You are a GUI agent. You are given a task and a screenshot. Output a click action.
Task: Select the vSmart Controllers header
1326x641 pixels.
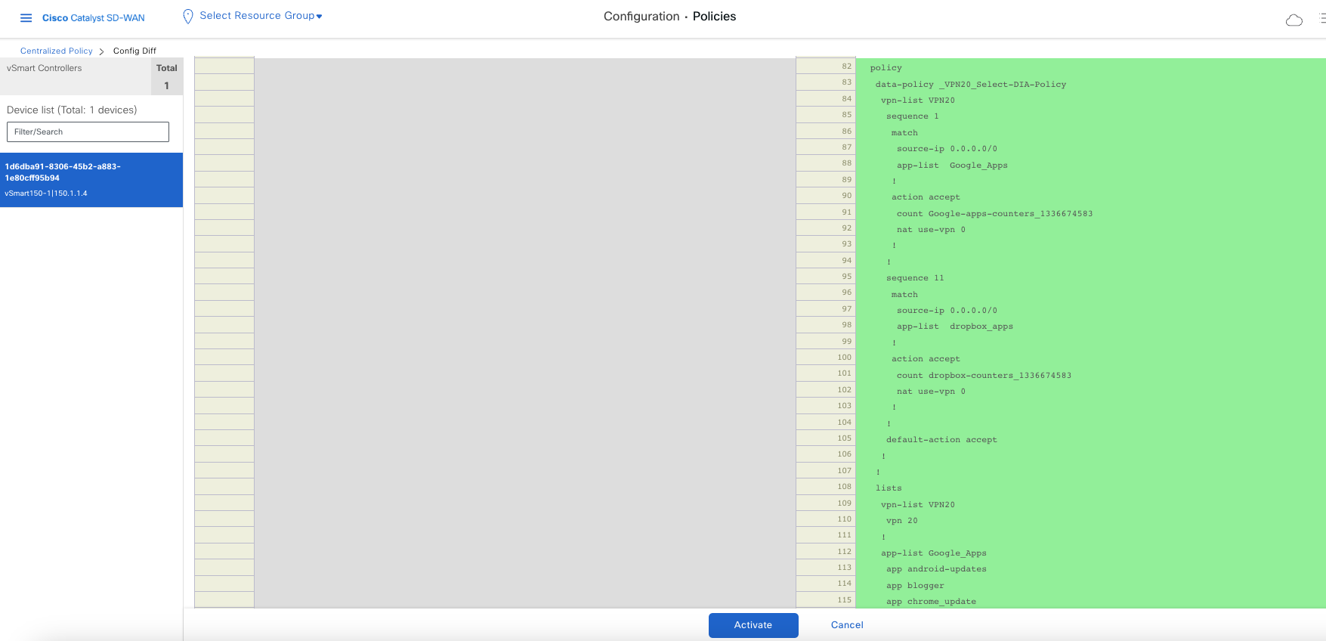click(45, 68)
